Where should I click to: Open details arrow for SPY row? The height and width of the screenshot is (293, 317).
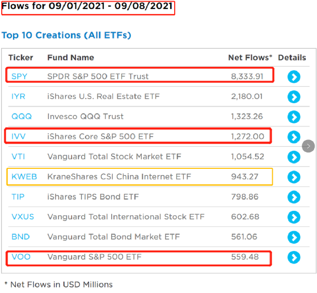click(294, 77)
